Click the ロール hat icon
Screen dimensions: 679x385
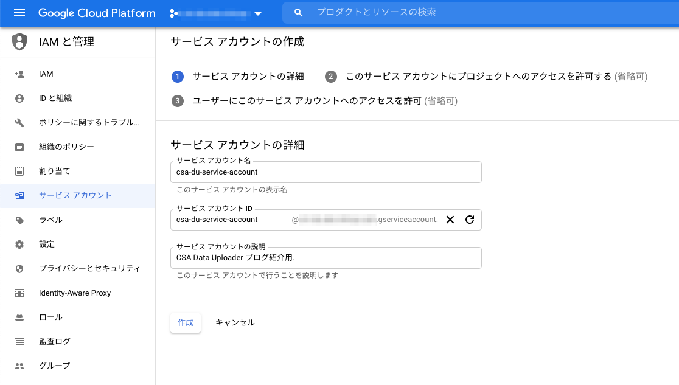19,317
